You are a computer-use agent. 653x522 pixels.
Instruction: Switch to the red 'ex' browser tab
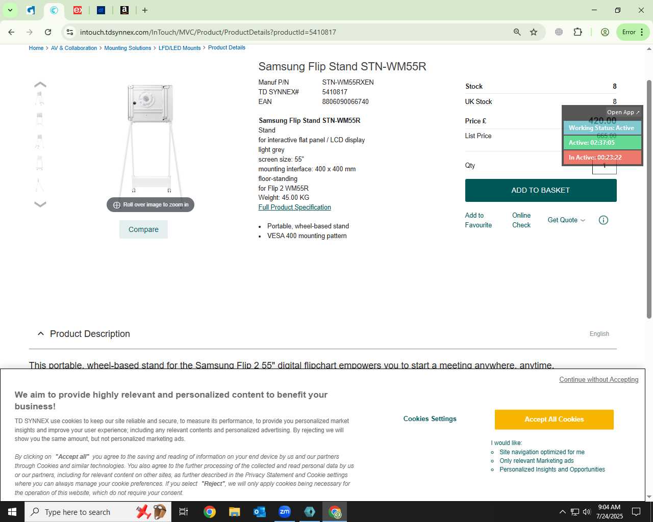(x=78, y=10)
